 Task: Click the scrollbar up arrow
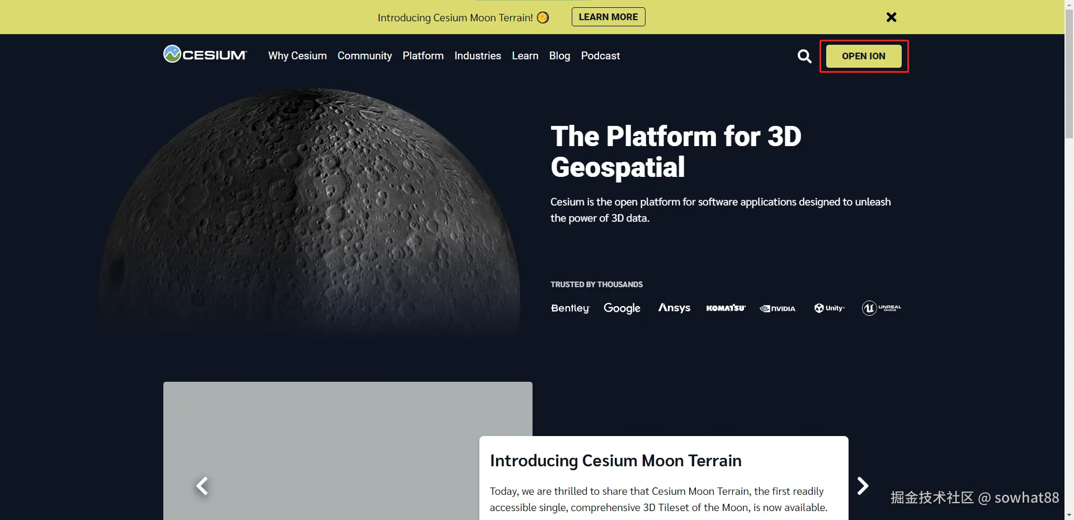pos(1069,4)
